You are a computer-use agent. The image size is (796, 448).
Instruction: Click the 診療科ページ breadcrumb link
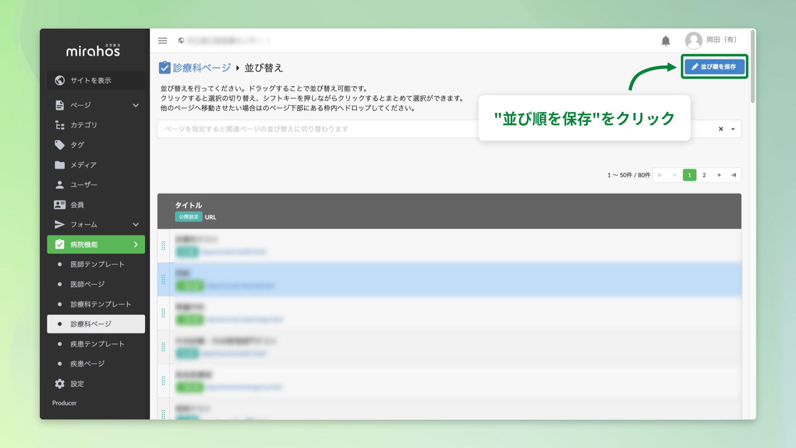[201, 68]
